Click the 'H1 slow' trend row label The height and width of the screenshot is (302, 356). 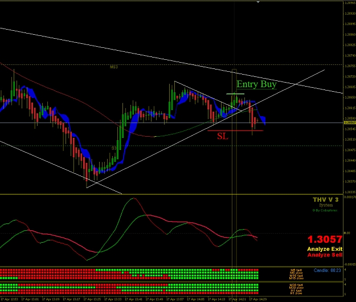point(296,293)
